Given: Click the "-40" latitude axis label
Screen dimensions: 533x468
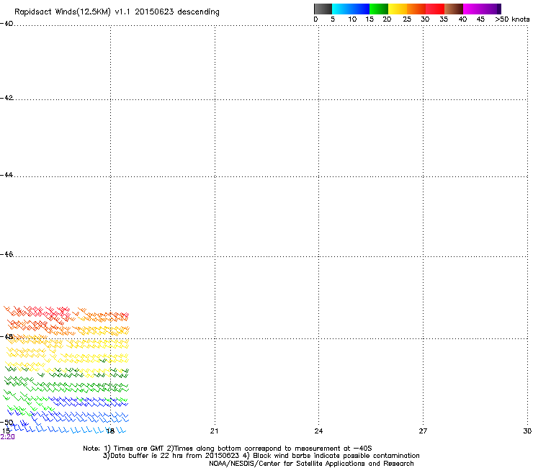Looking at the screenshot, I should [6, 24].
